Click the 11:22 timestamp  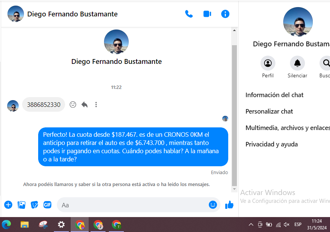coord(116,87)
